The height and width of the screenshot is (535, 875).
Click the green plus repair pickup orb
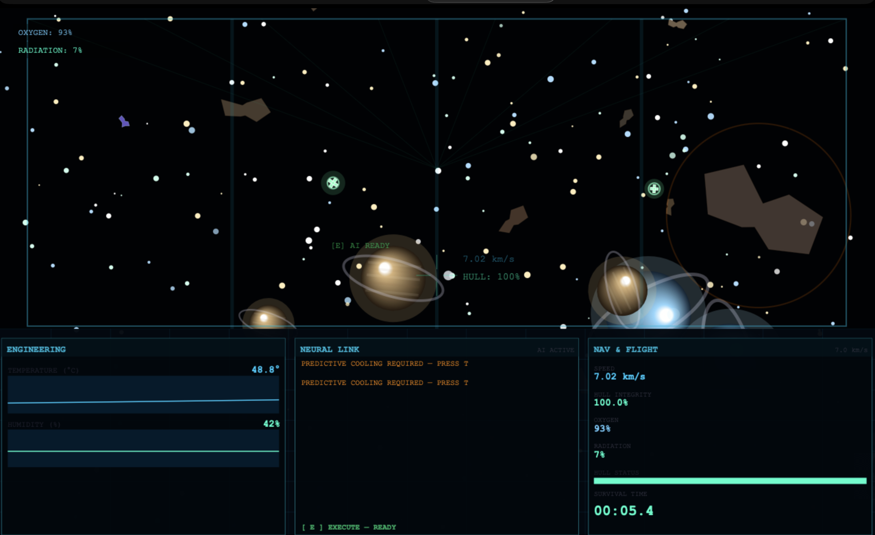654,188
